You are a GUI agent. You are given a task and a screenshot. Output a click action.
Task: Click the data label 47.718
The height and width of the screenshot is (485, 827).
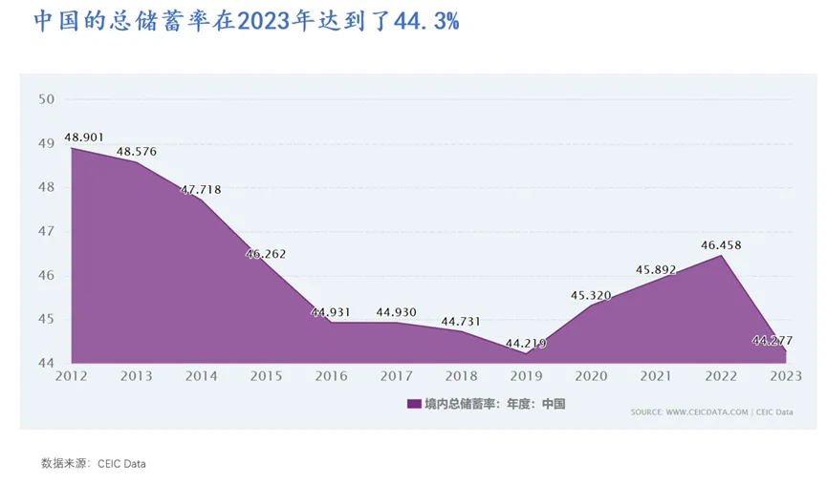[202, 190]
